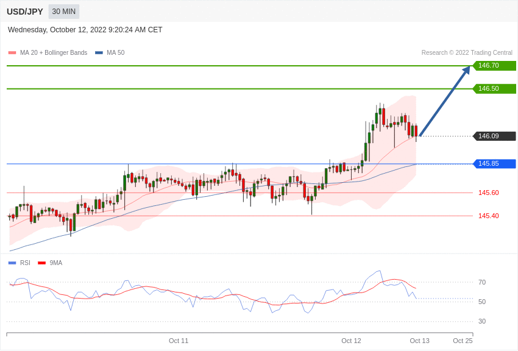Click the MA 20 + Bollinger Bands label
The height and width of the screenshot is (351, 518).
54,52
